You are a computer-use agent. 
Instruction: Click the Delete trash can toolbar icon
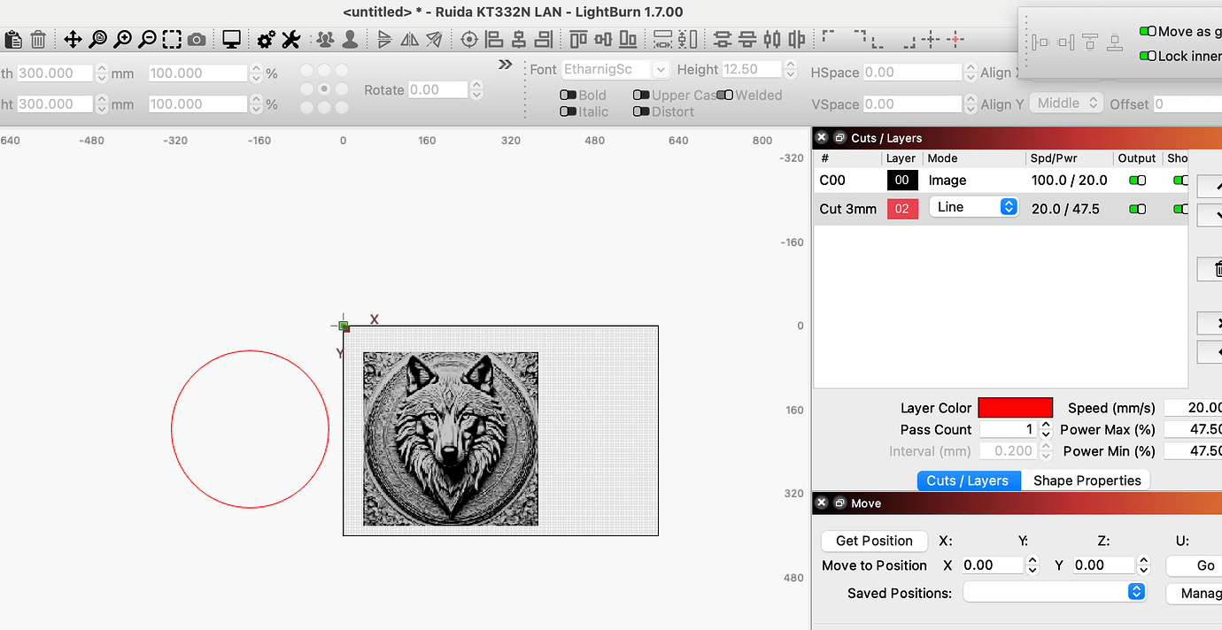pyautogui.click(x=38, y=39)
